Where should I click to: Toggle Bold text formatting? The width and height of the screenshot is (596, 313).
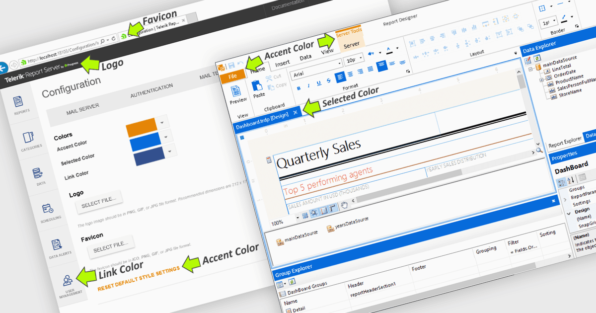[x=298, y=88]
